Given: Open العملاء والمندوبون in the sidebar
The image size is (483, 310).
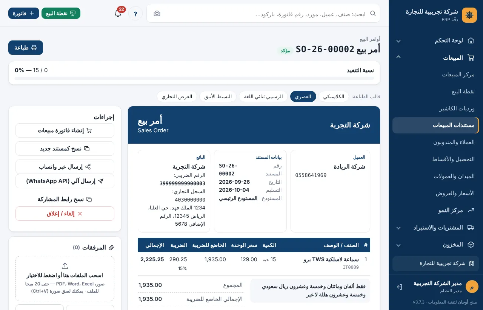Looking at the screenshot, I should 436,142.
